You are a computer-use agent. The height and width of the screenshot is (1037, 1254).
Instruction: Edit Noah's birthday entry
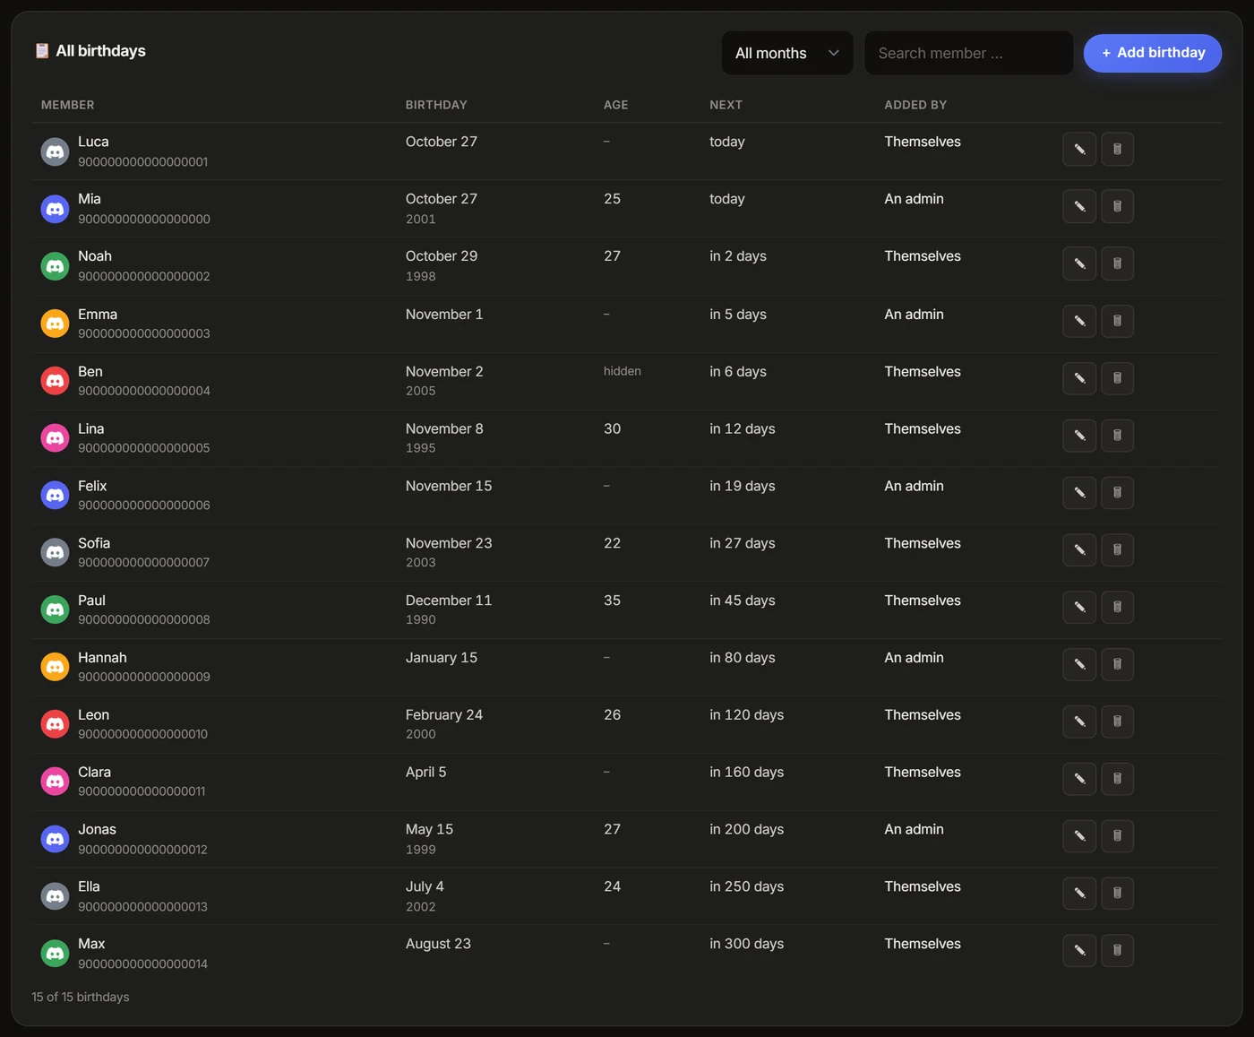click(x=1079, y=264)
